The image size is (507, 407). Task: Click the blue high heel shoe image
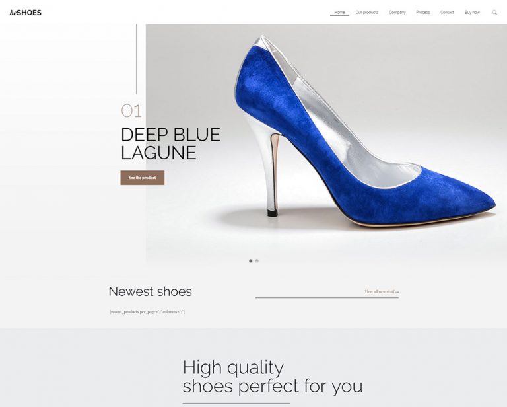[x=364, y=131]
